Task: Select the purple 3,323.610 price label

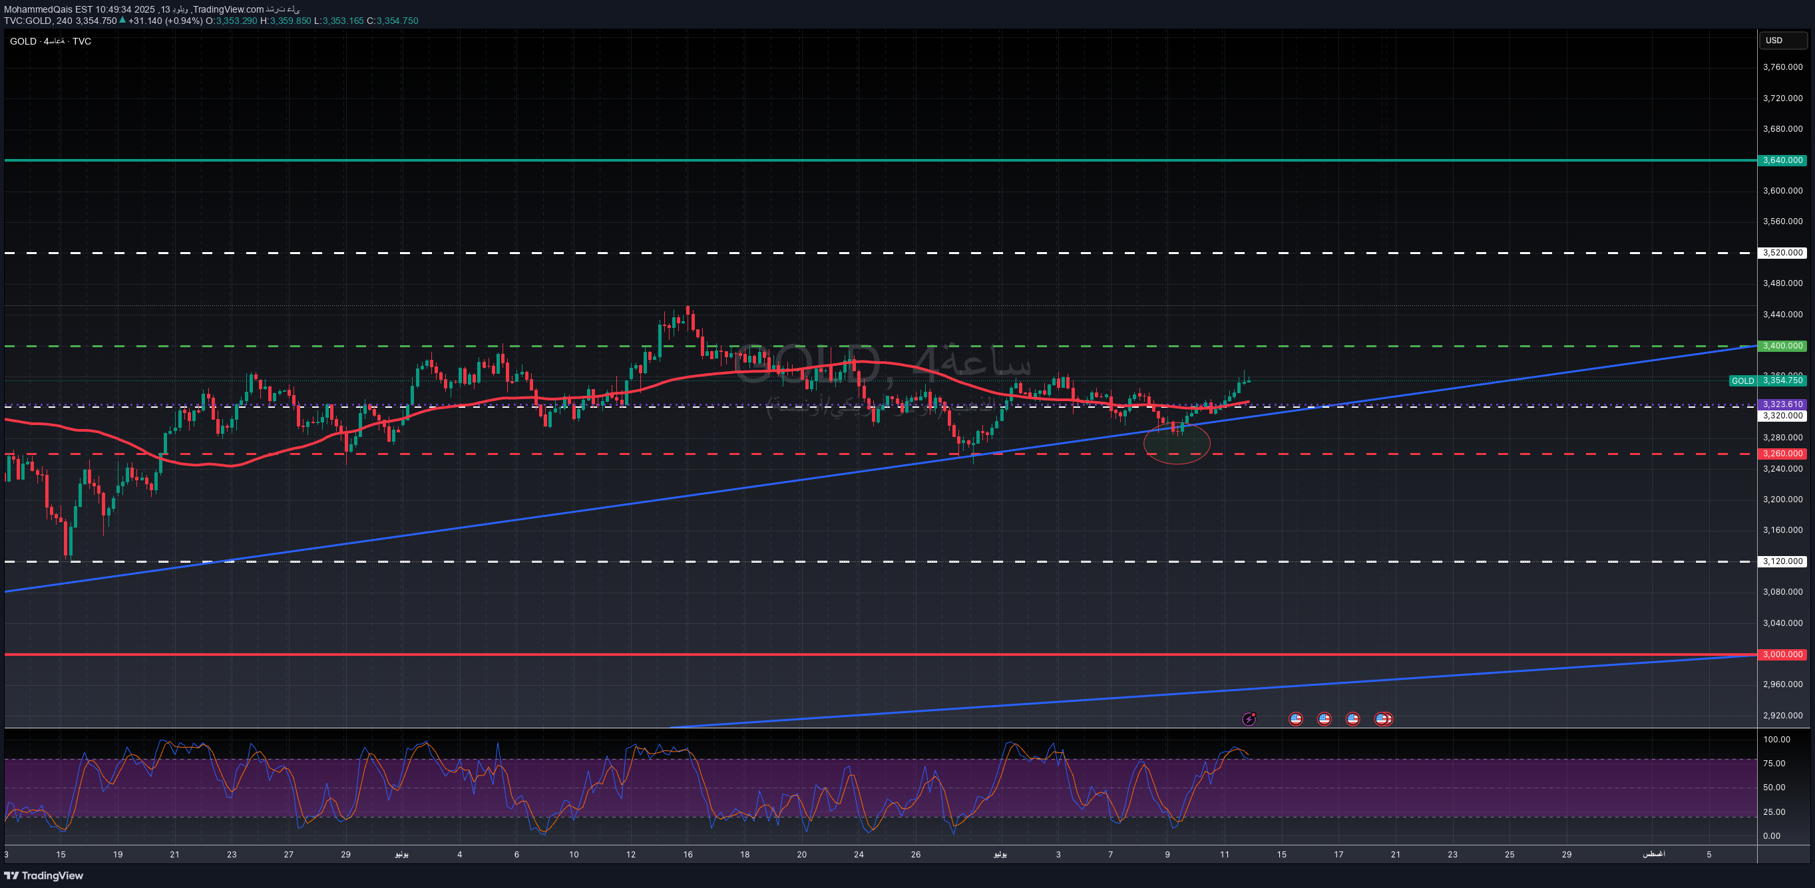Action: pos(1782,404)
